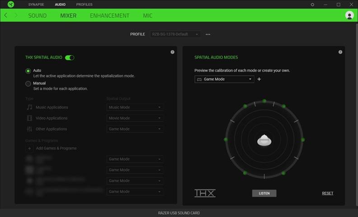This screenshot has width=358, height=217.
Task: Open the user account avatar
Action: point(349,15)
